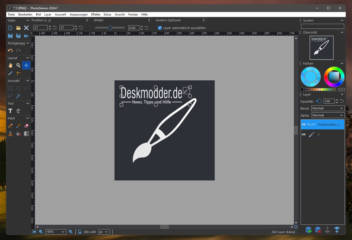Click the opacity value field 100

[x=329, y=101]
